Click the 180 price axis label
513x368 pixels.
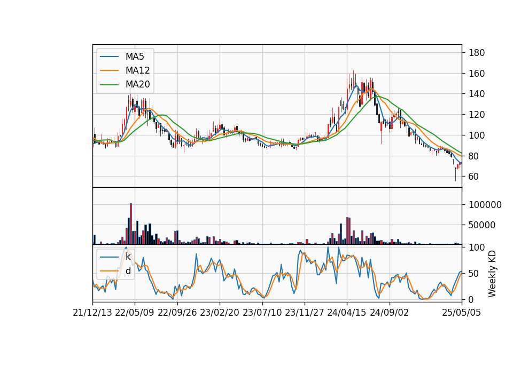(x=477, y=53)
